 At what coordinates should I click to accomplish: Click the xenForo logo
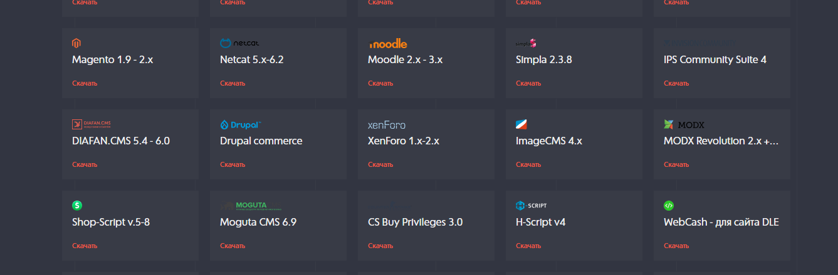387,125
